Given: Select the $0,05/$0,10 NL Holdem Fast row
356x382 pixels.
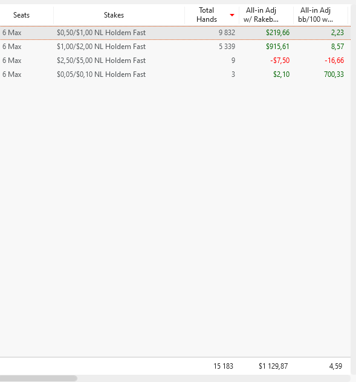Looking at the screenshot, I should click(x=175, y=74).
